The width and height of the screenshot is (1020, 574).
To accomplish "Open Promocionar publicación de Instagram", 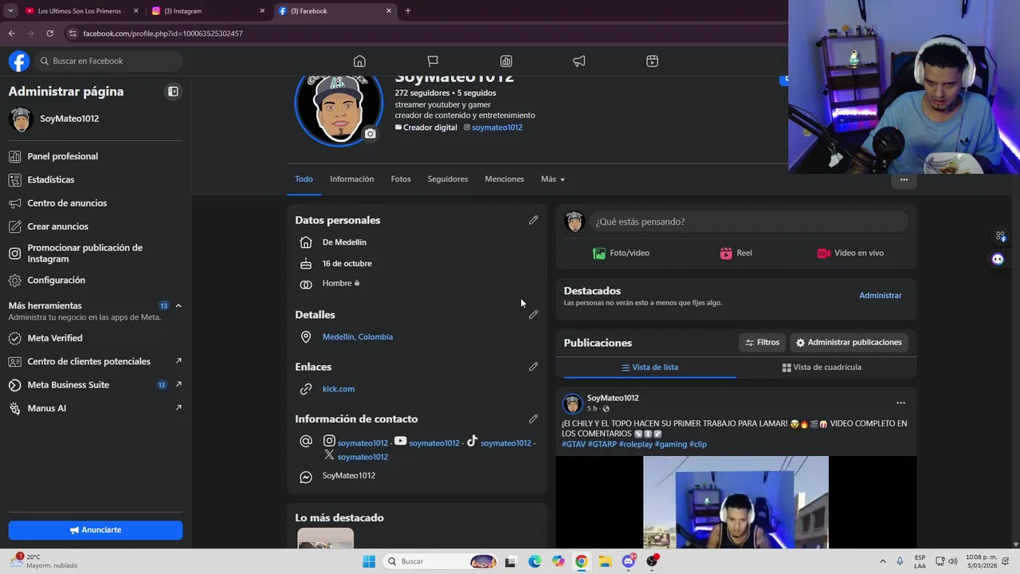I will coord(96,254).
